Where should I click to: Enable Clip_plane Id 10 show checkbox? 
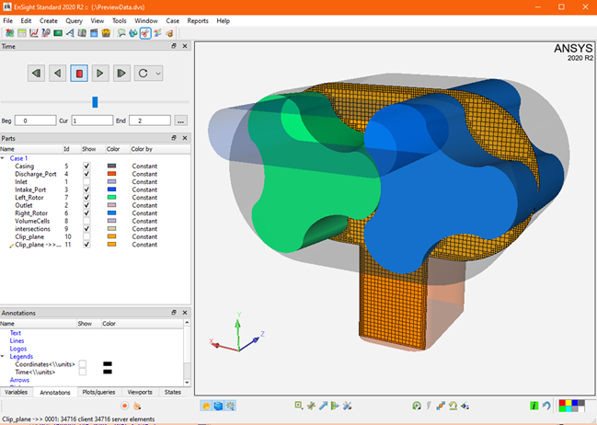(86, 236)
